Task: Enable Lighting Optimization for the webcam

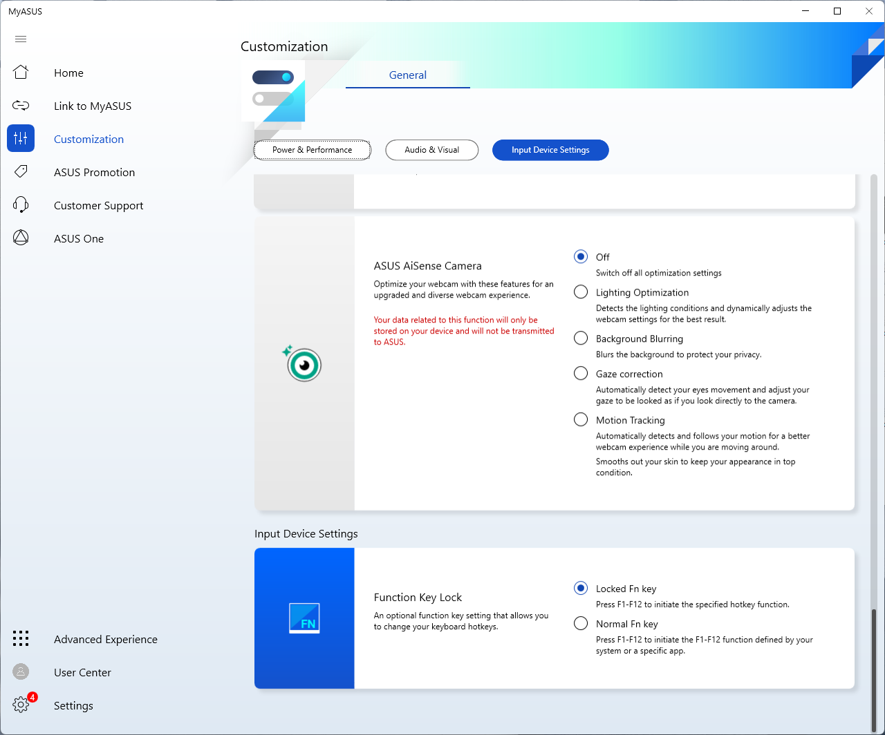Action: pyautogui.click(x=581, y=292)
